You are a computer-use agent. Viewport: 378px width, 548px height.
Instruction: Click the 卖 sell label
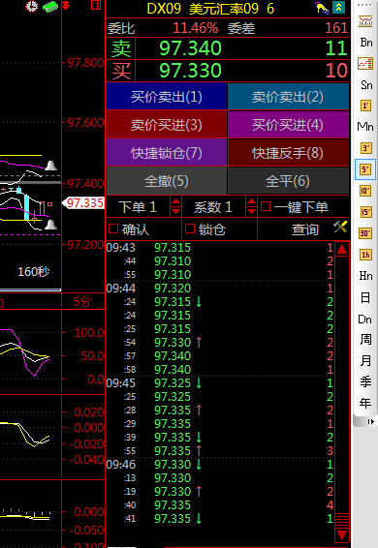click(x=121, y=48)
